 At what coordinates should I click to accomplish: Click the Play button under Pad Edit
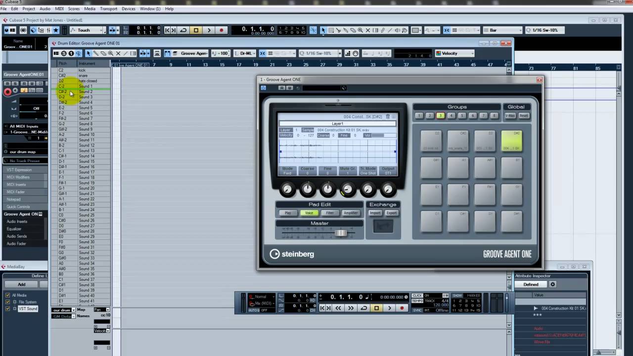click(288, 213)
